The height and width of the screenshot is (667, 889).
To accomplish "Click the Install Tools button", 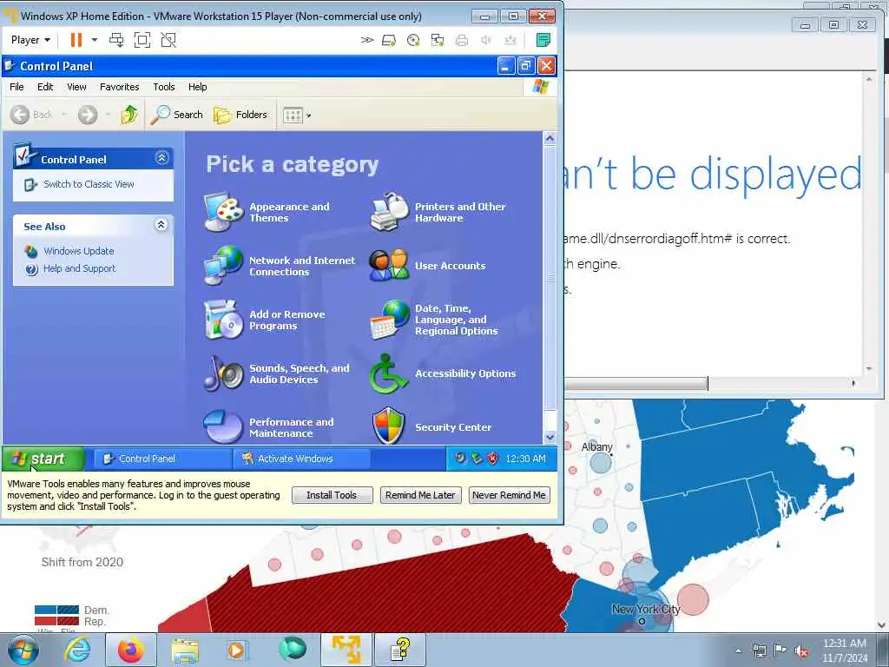I will (x=332, y=495).
